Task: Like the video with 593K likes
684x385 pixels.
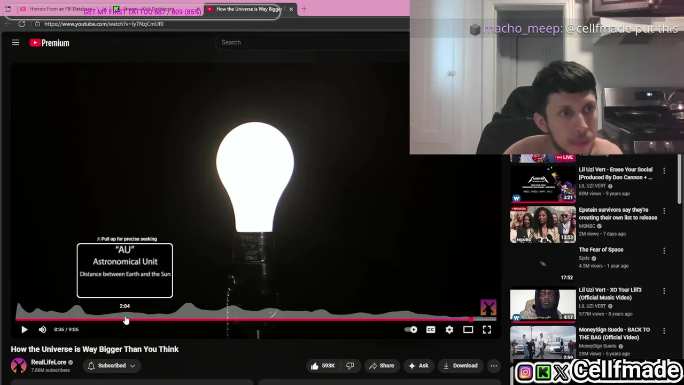Action: pos(323,366)
